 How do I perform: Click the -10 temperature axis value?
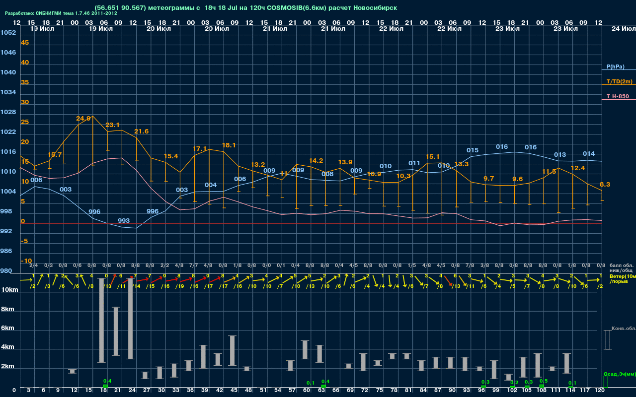point(26,261)
